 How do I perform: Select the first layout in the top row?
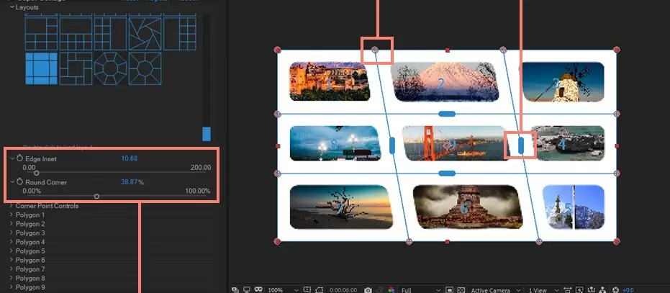(42, 33)
